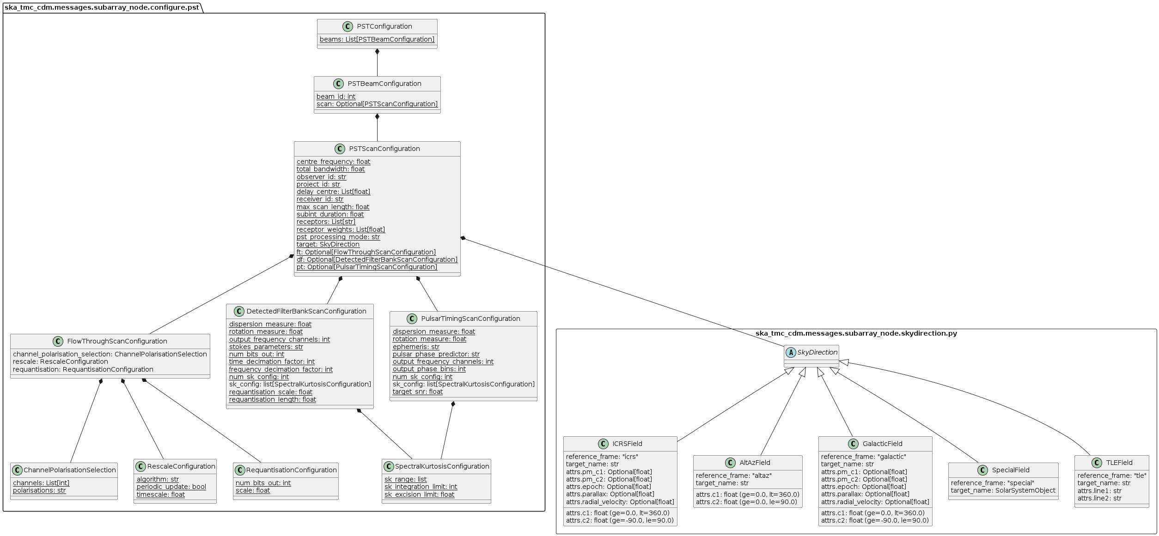Image resolution: width=1159 pixels, height=536 pixels.
Task: Click 'centre_frequency: float' attribute
Action: pos(333,162)
